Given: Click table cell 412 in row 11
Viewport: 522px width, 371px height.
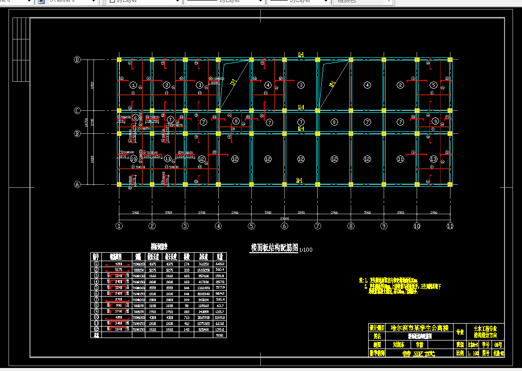Looking at the screenshot, I should click(186, 324).
